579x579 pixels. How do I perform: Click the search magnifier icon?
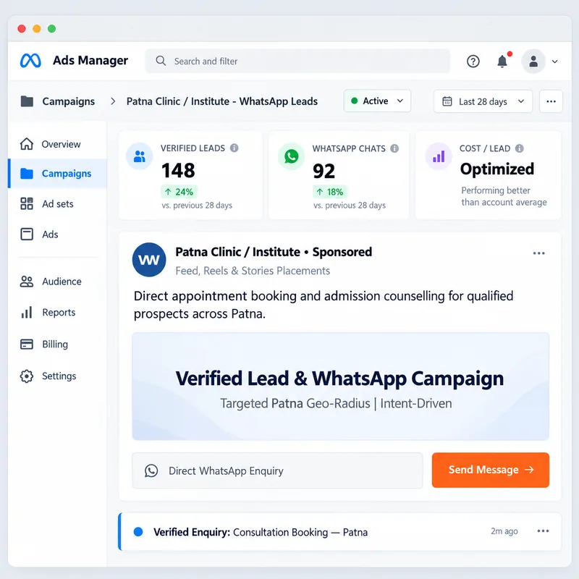[161, 61]
